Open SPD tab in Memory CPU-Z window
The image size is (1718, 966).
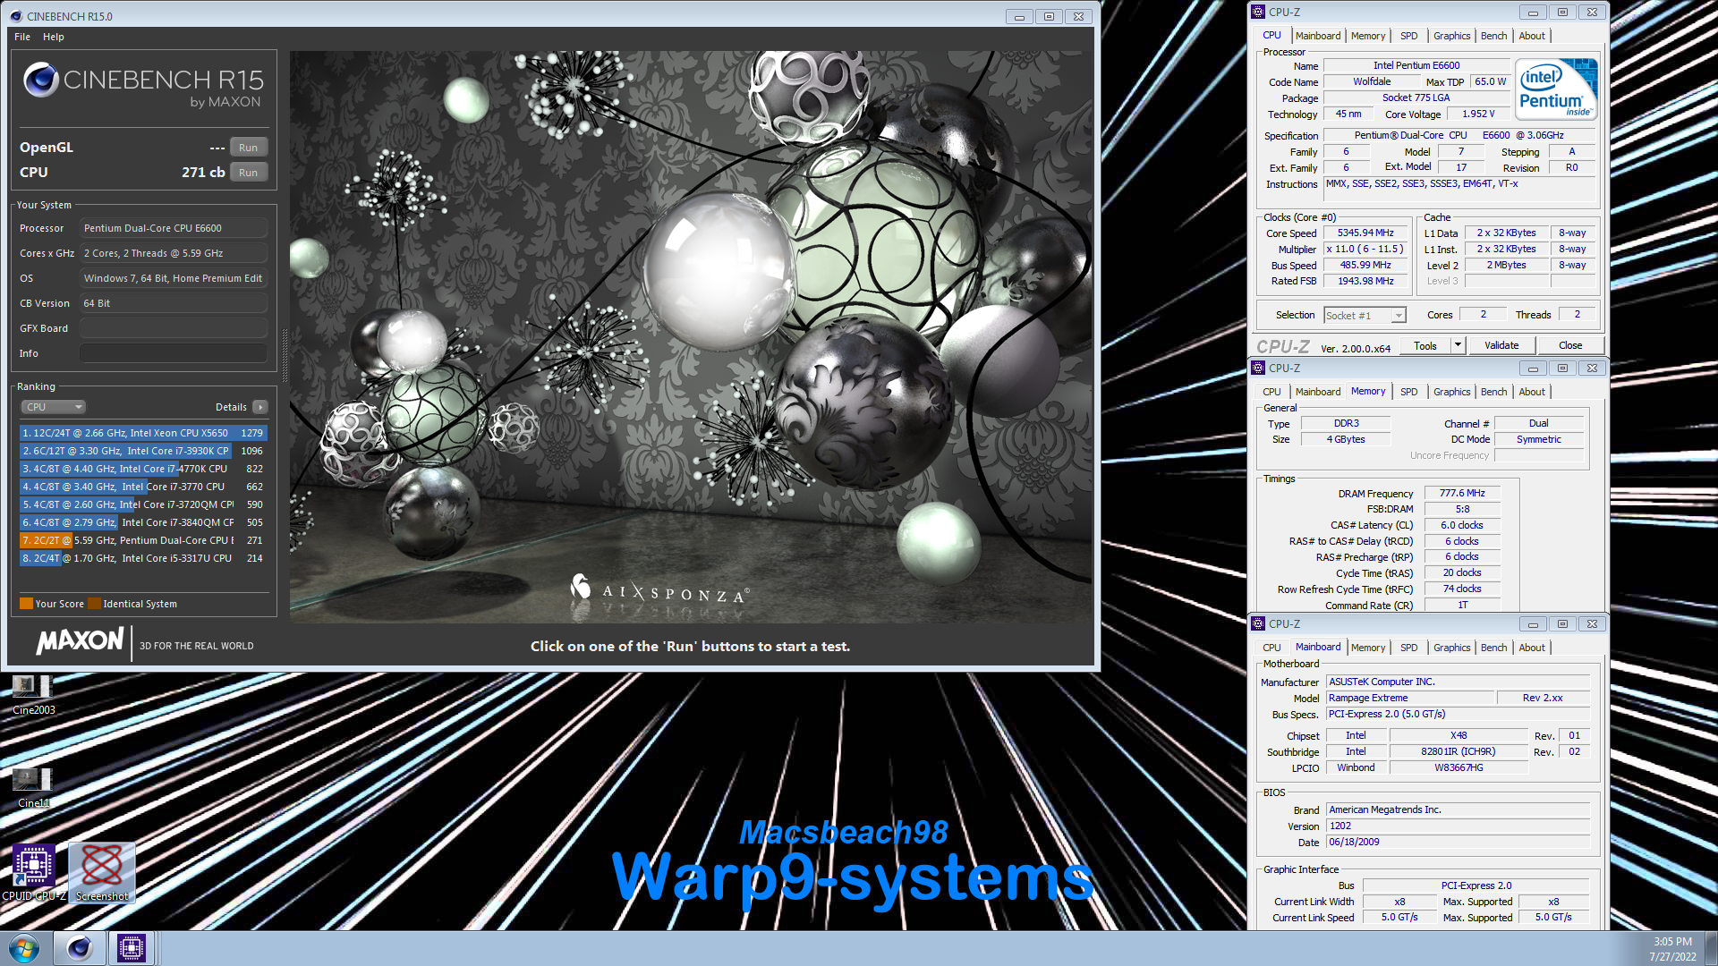[x=1409, y=392]
